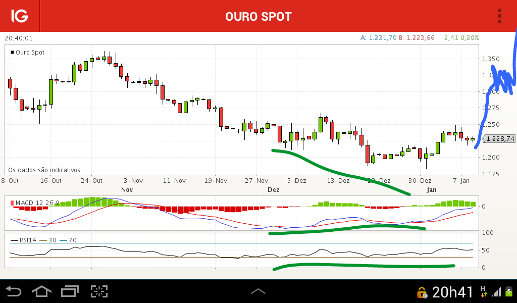Tap the timestamp 20:40:01
Screen dimensions: 517x303
click(19, 38)
